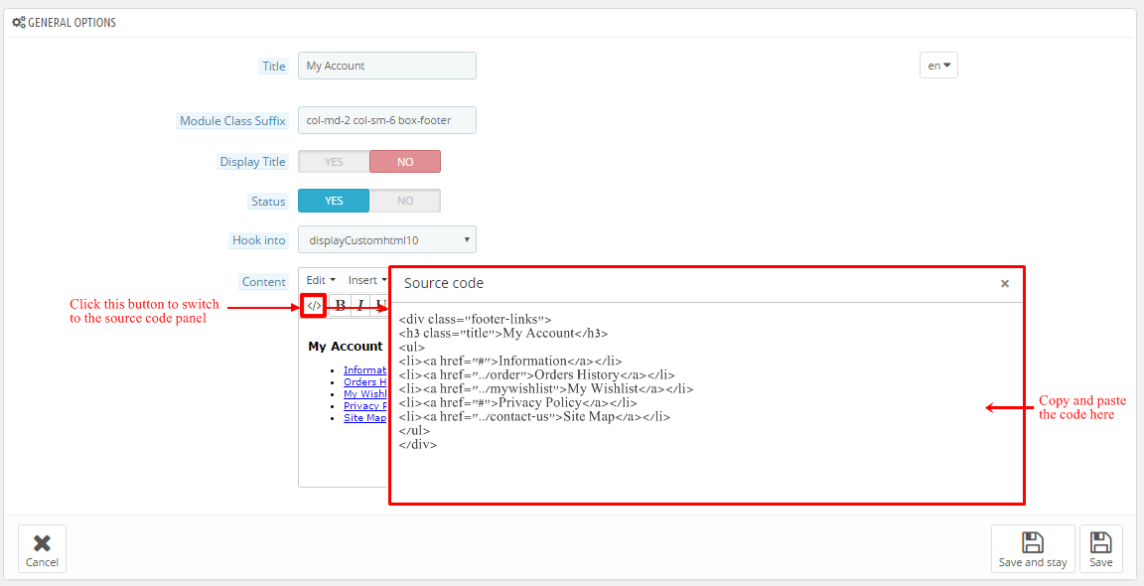Click the 'My Account' heading in preview

[x=346, y=347]
